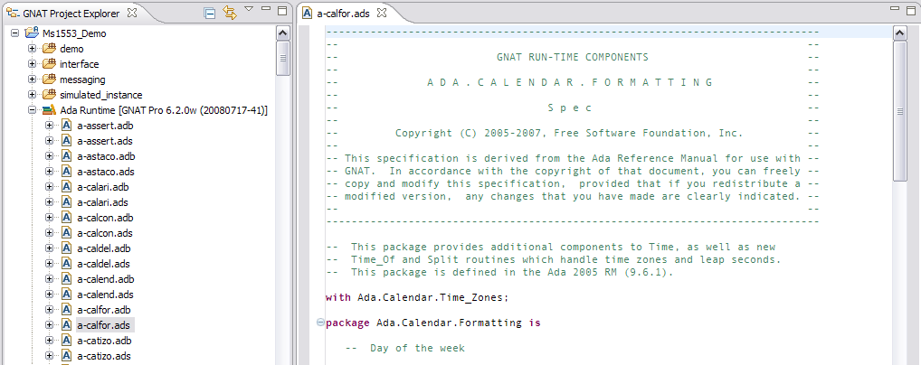Minimize the Project Explorer view

[266, 8]
